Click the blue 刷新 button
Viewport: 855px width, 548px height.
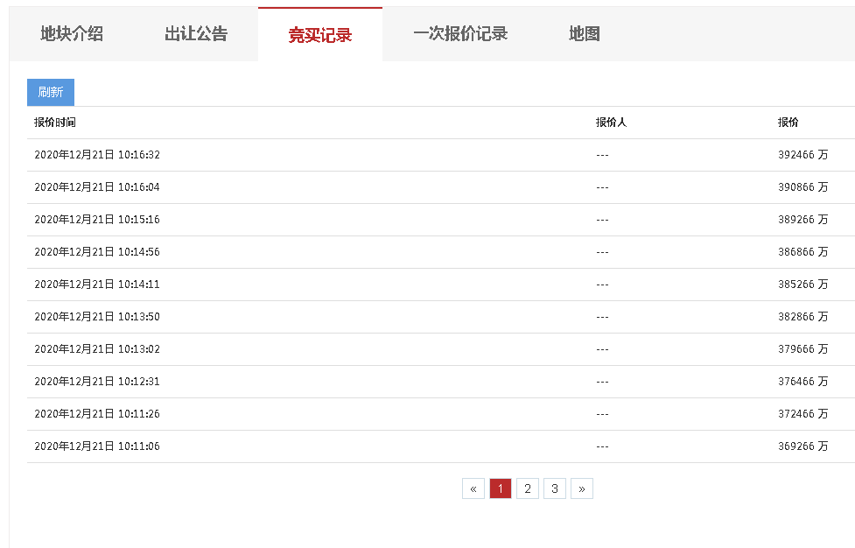pyautogui.click(x=51, y=92)
